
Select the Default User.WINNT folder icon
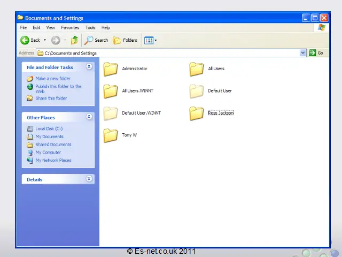point(111,114)
